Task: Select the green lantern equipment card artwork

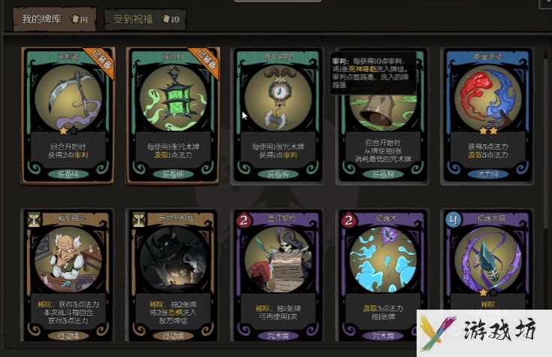Action: [x=173, y=98]
